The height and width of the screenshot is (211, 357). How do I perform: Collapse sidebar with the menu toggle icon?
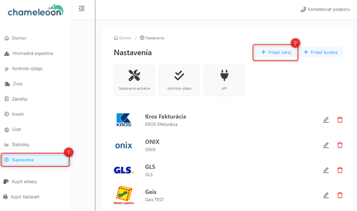coord(82,9)
